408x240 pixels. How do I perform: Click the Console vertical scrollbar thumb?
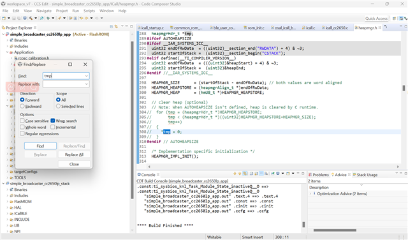(303, 225)
